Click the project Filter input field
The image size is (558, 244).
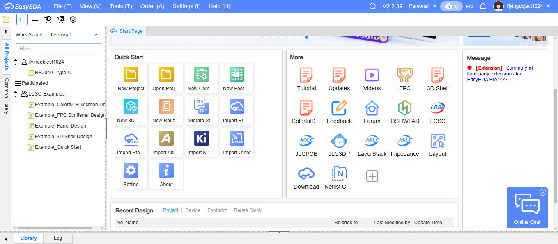[x=58, y=48]
